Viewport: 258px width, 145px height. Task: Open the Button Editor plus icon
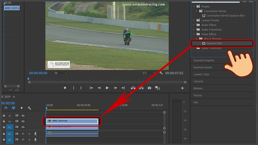(182, 88)
